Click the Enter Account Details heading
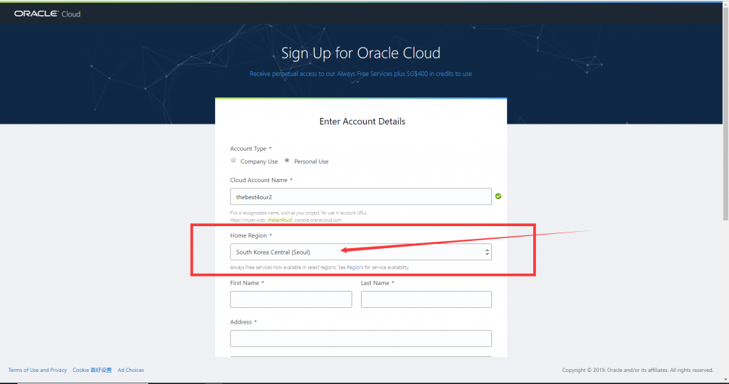729x384 pixels. (x=362, y=122)
